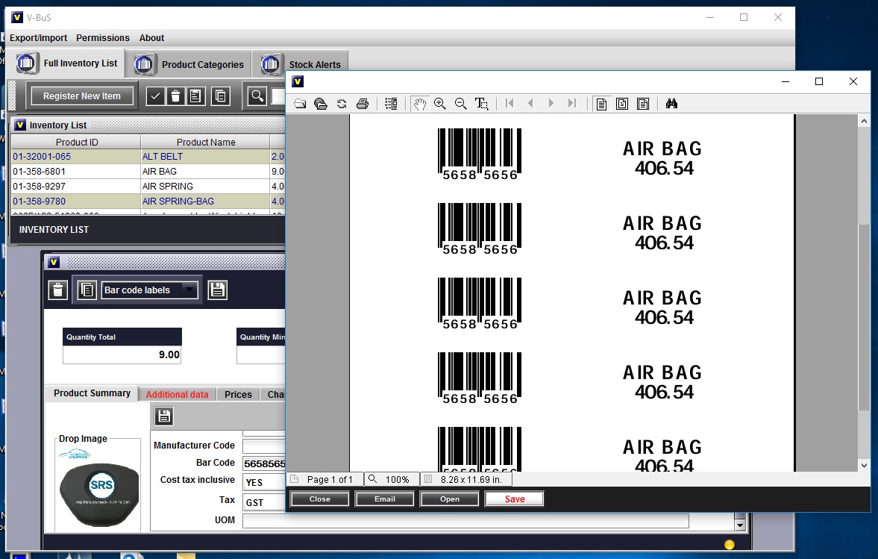
Task: Click the Open button in report viewer
Action: point(450,499)
